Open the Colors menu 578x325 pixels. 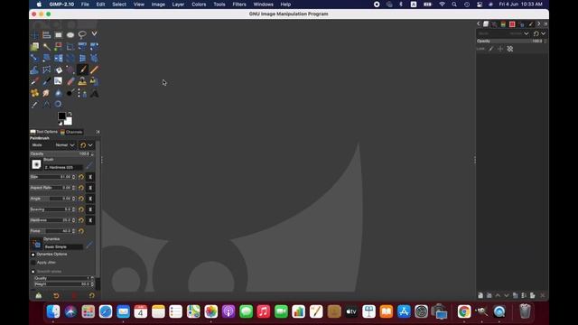coord(199,5)
